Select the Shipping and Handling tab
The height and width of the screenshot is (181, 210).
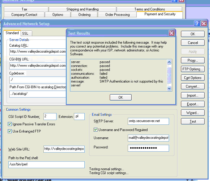coord(82,9)
